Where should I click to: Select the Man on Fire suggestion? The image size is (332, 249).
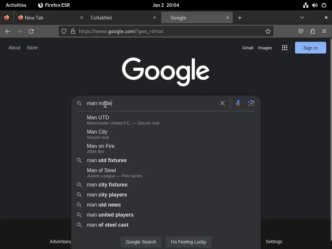click(165, 148)
